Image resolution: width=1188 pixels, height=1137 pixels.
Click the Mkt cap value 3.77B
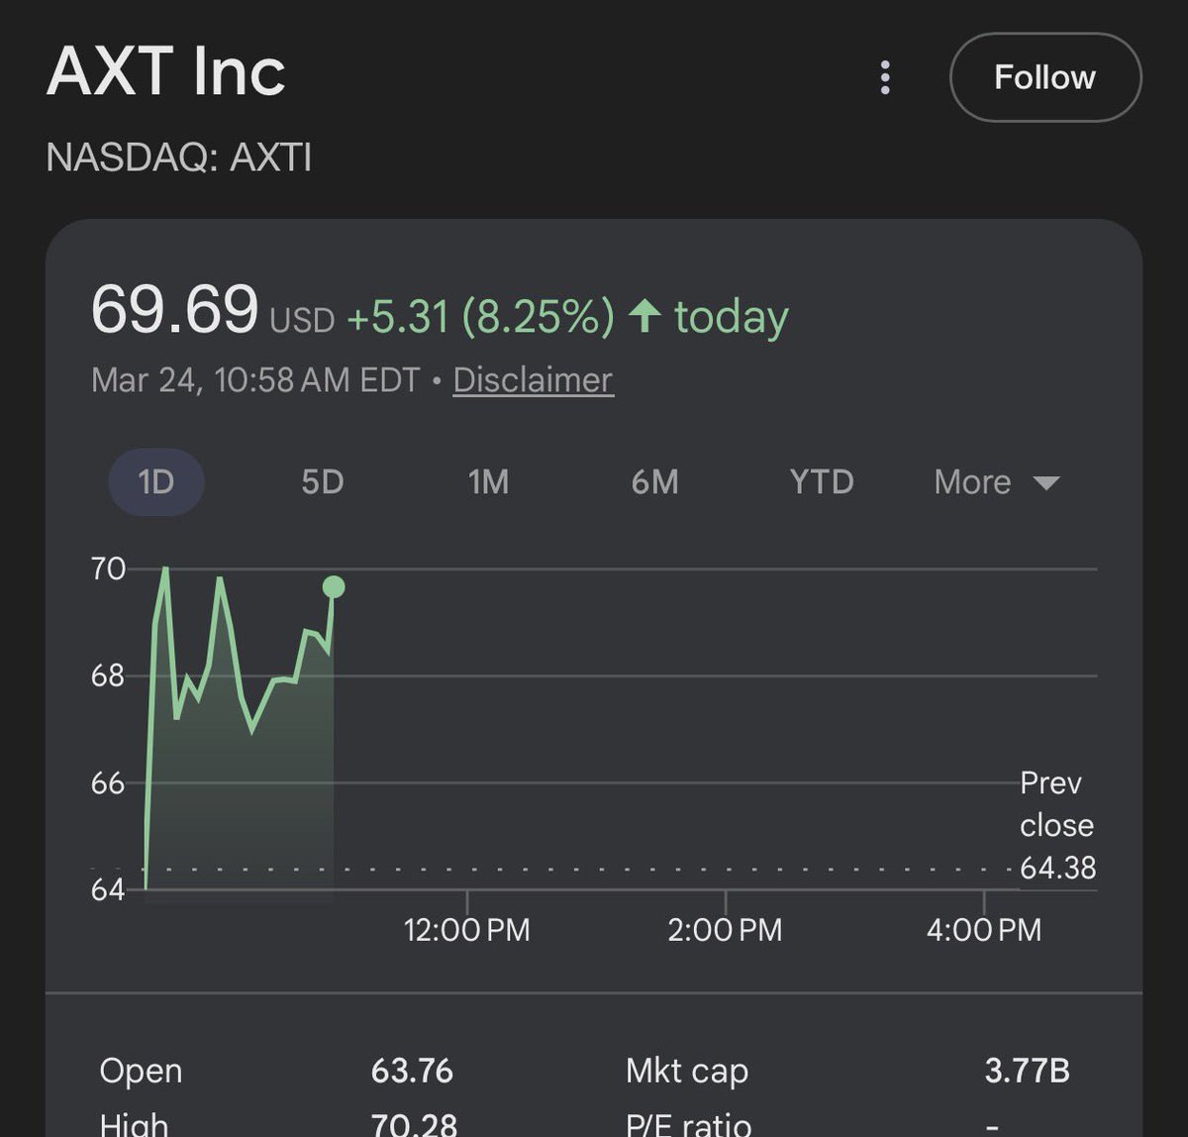click(1027, 1071)
